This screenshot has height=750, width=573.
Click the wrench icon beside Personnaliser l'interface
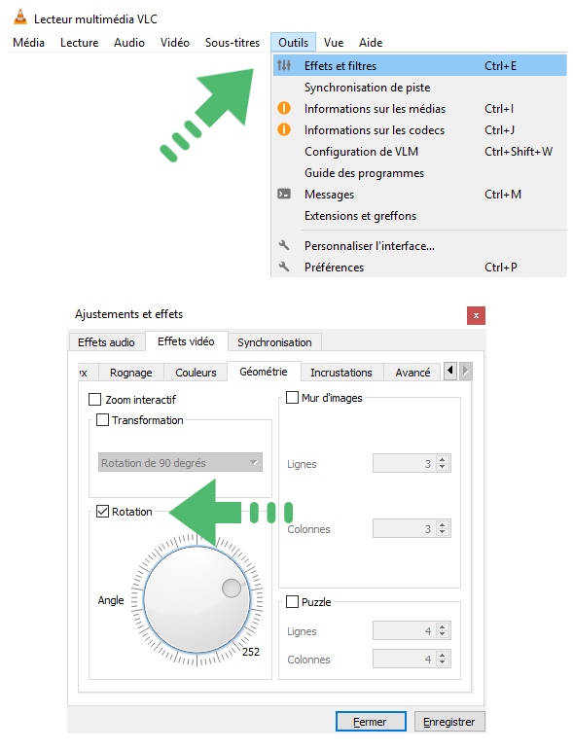coord(284,245)
